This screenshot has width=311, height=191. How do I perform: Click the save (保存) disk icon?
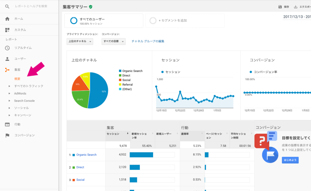[x=280, y=7]
